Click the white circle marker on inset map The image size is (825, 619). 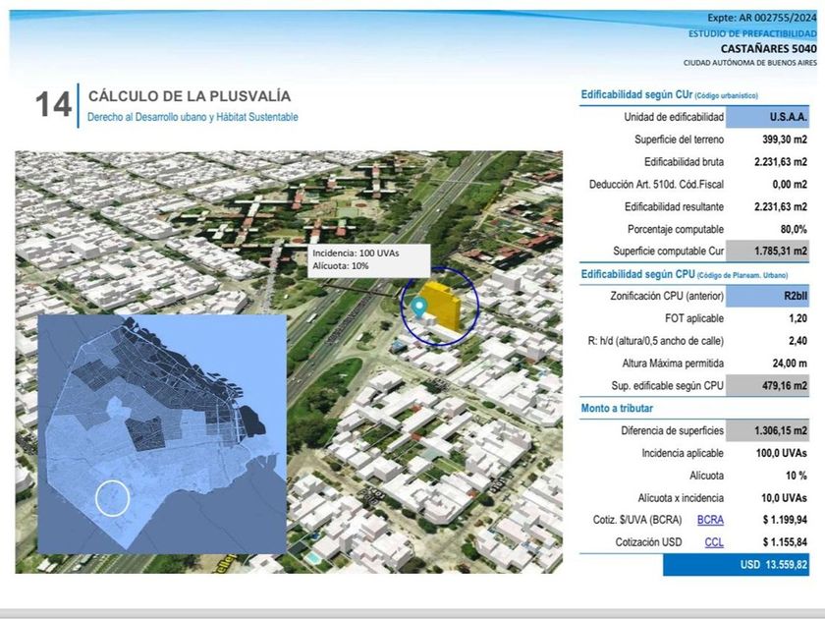pyautogui.click(x=113, y=498)
